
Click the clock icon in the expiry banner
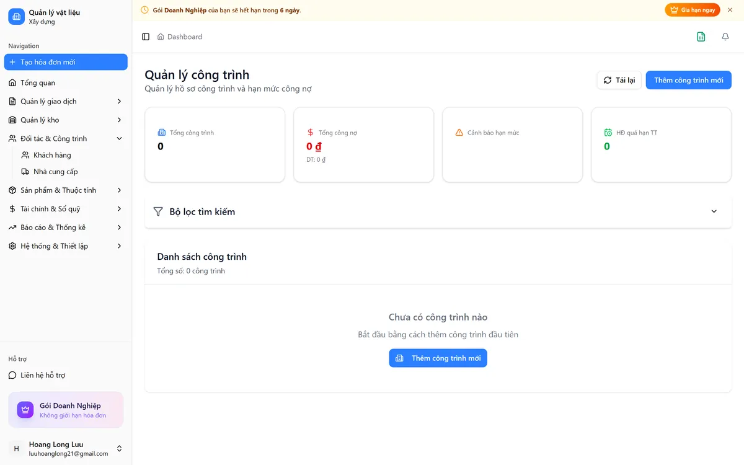(144, 10)
